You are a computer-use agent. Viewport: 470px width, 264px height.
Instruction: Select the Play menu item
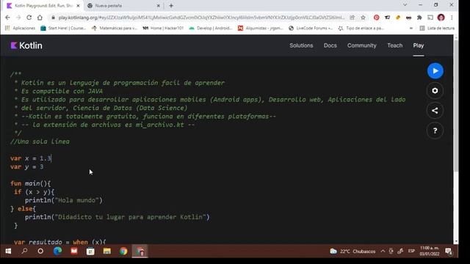click(418, 45)
